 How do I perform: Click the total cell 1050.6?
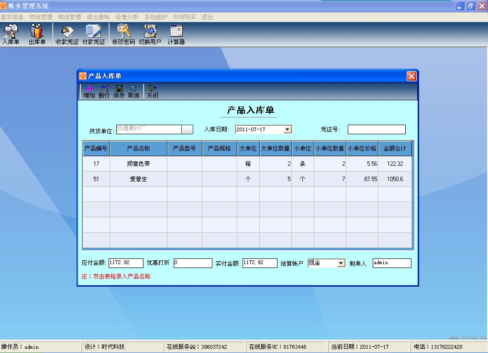click(x=395, y=179)
